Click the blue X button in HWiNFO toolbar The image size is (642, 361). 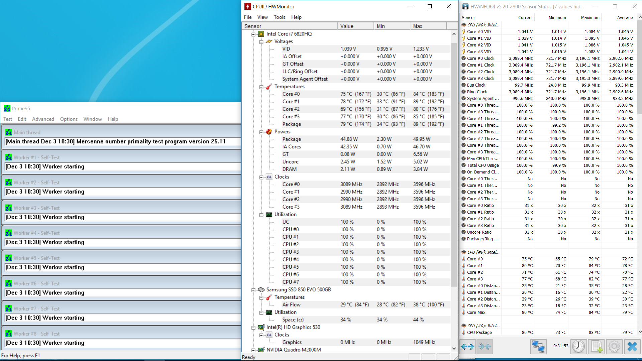click(x=632, y=347)
